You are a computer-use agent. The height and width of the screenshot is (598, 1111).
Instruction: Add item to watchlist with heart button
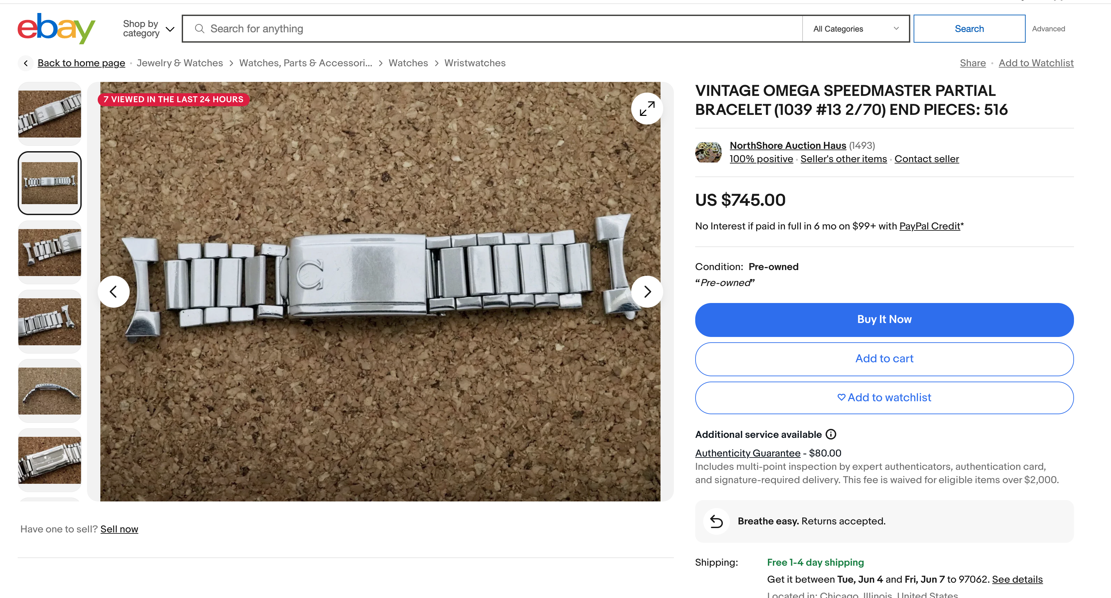pos(884,397)
